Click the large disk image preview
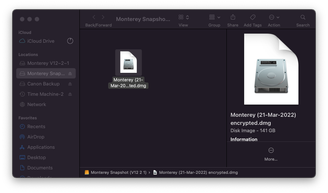The image size is (328, 193). [x=271, y=69]
